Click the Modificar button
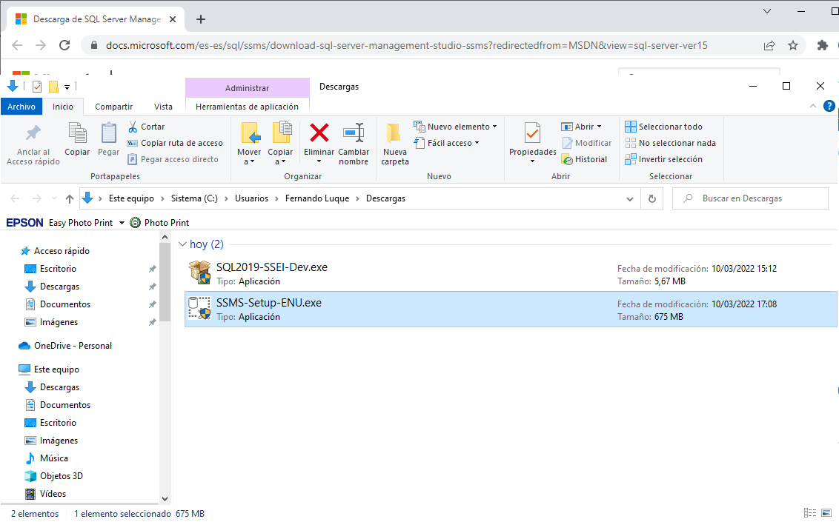 click(586, 143)
